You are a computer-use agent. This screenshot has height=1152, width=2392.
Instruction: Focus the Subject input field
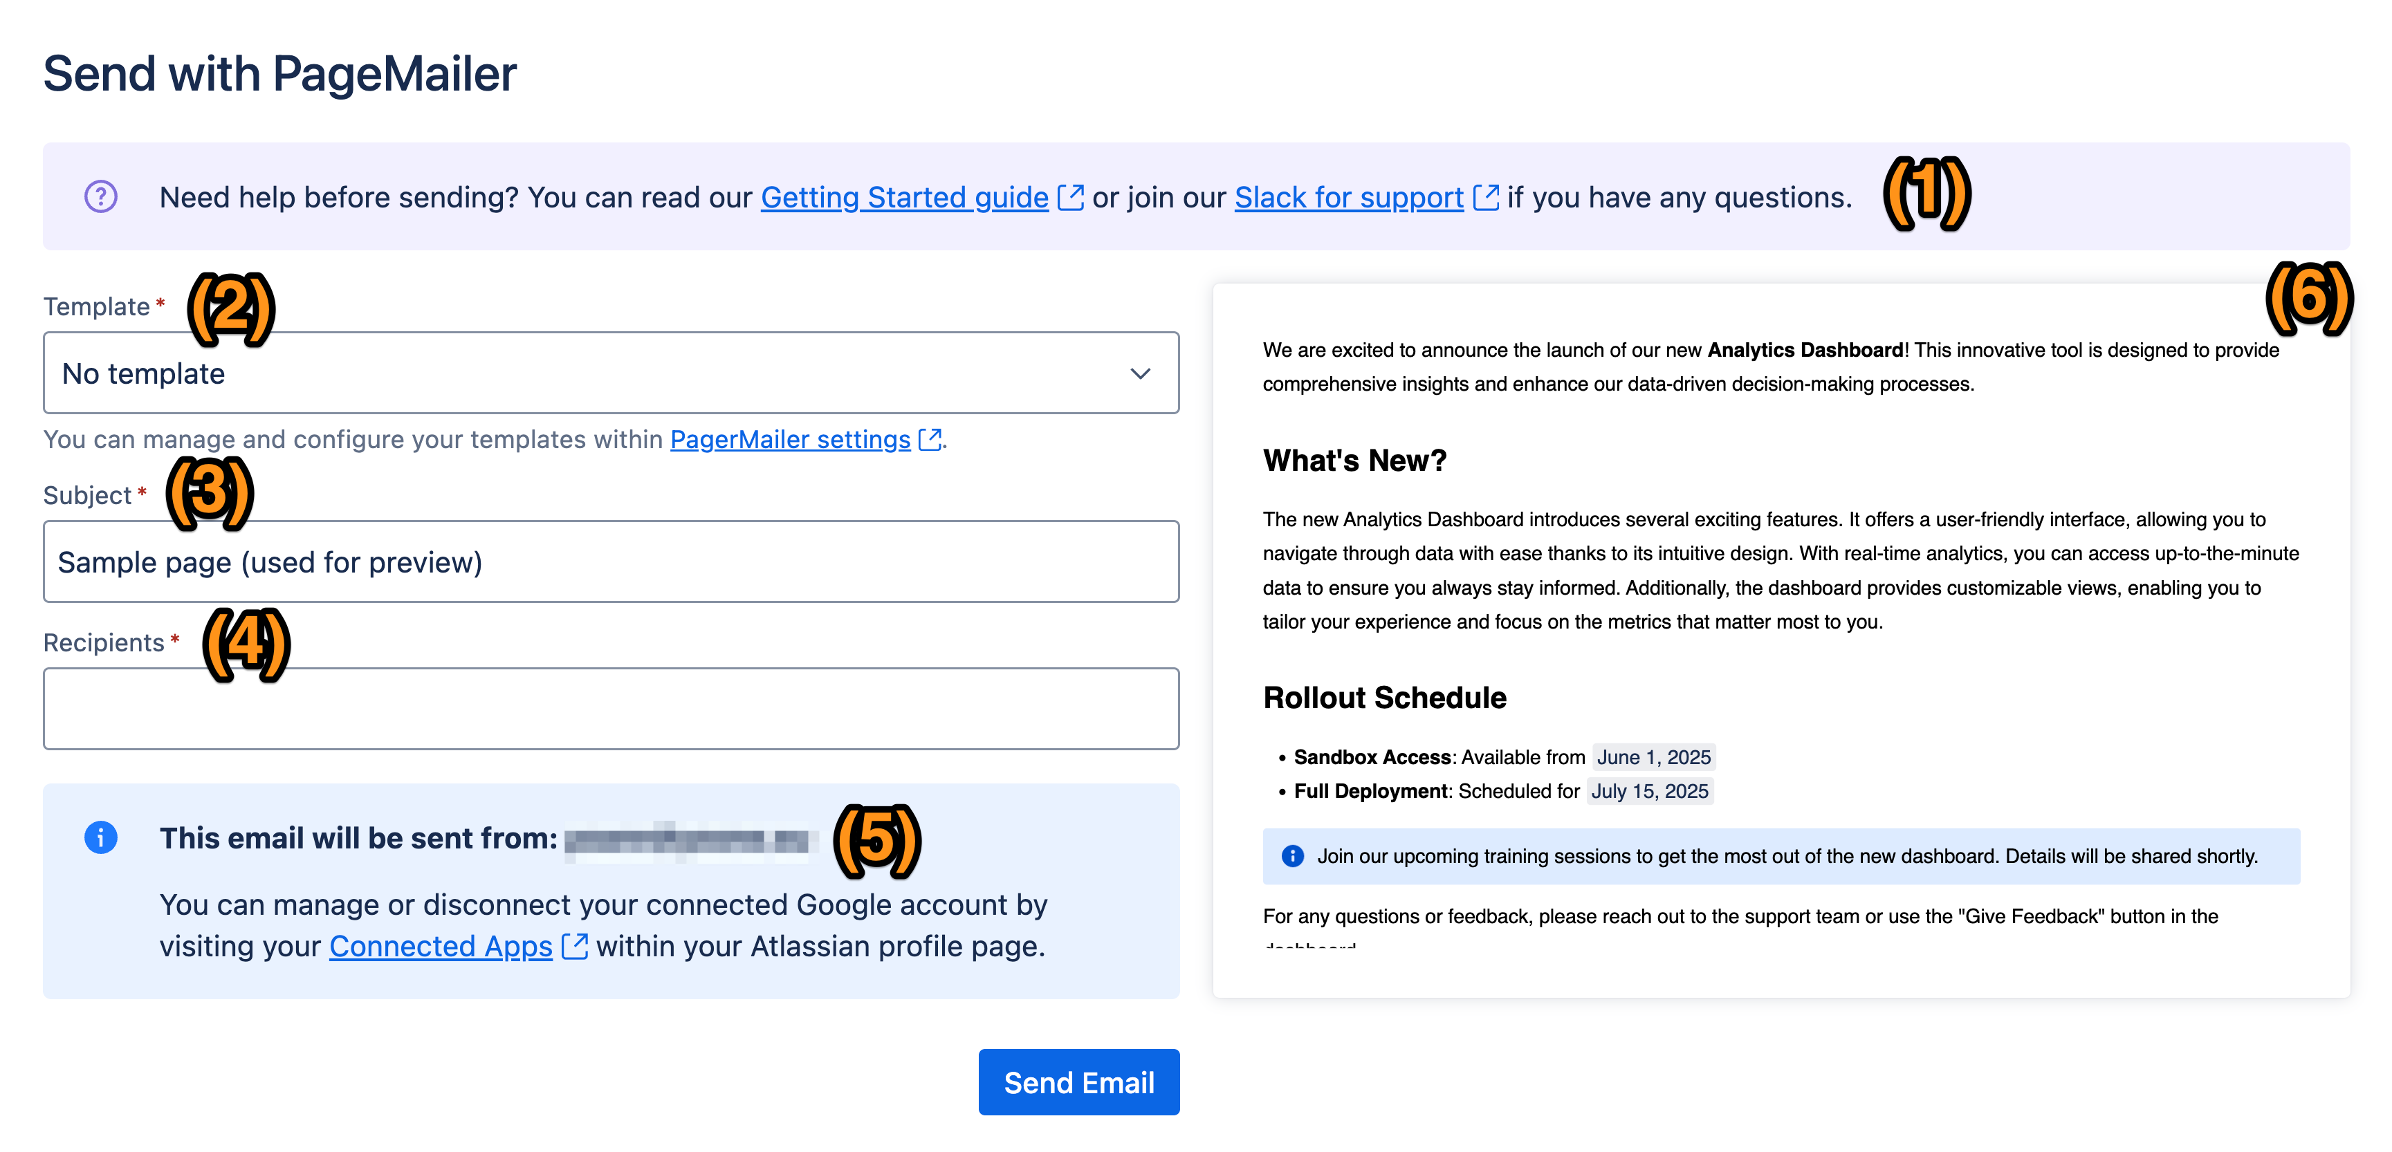tap(611, 561)
